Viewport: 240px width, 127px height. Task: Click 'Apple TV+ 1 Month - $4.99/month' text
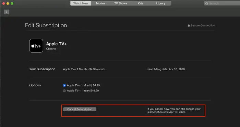pyautogui.click(x=84, y=69)
